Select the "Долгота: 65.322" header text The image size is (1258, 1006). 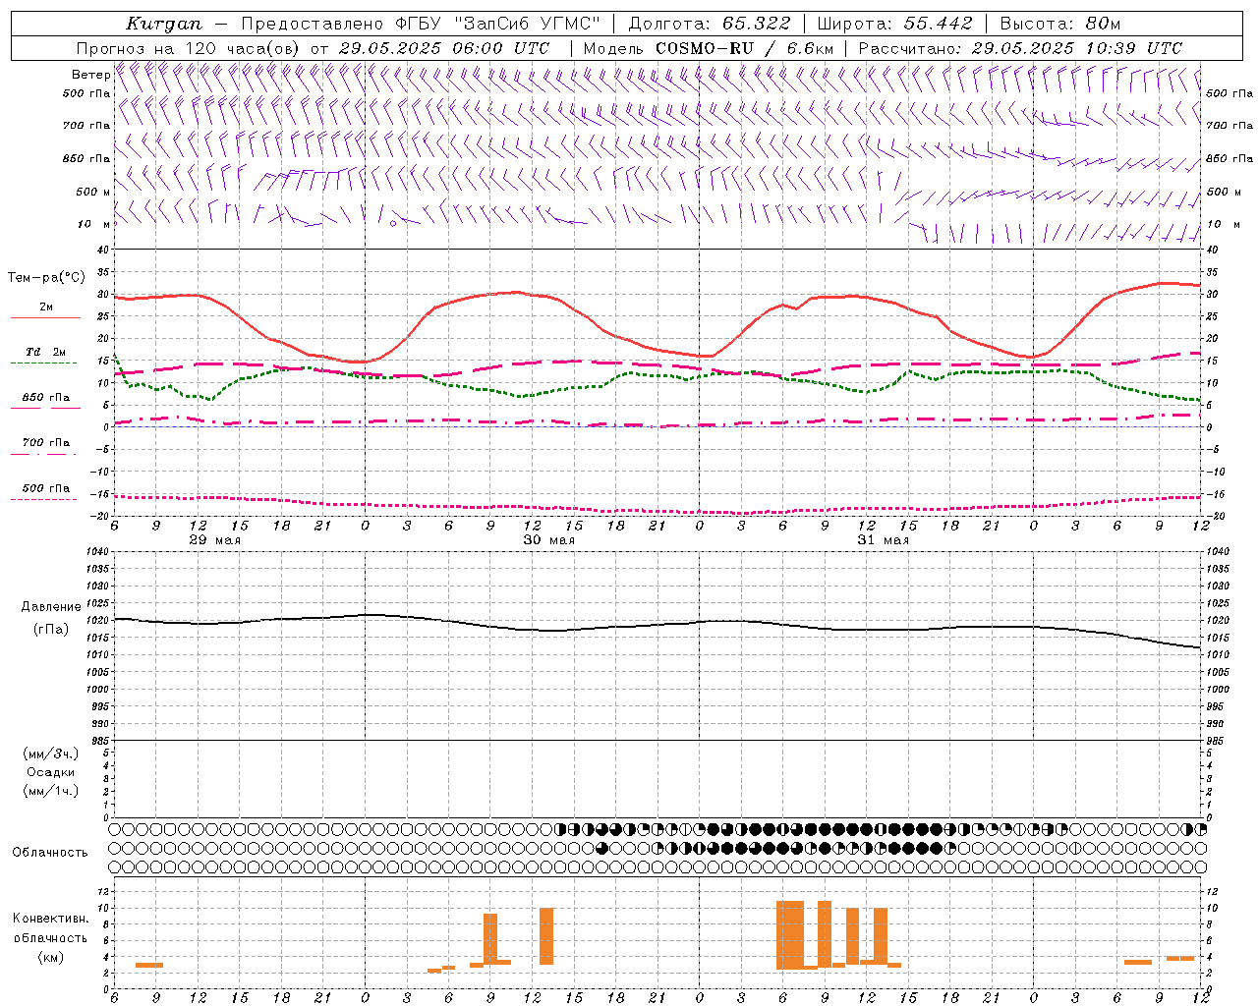710,24
